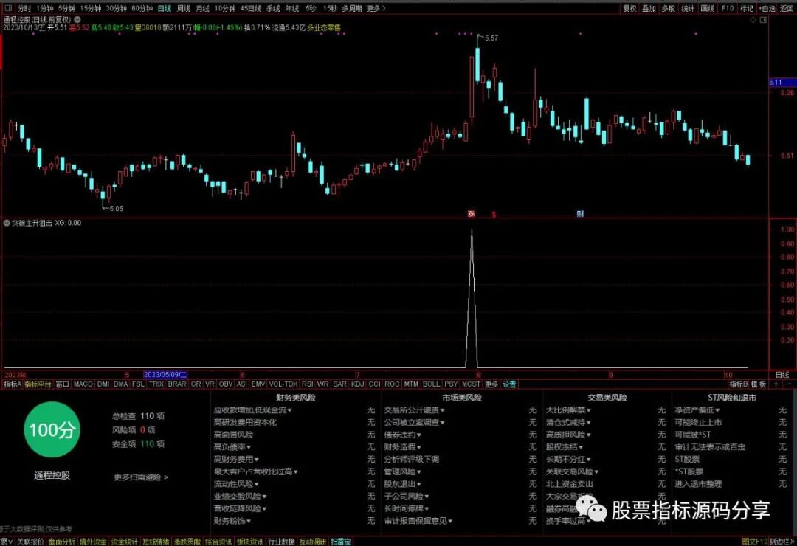
Task: Select the 15分钟 period
Action: (x=91, y=9)
